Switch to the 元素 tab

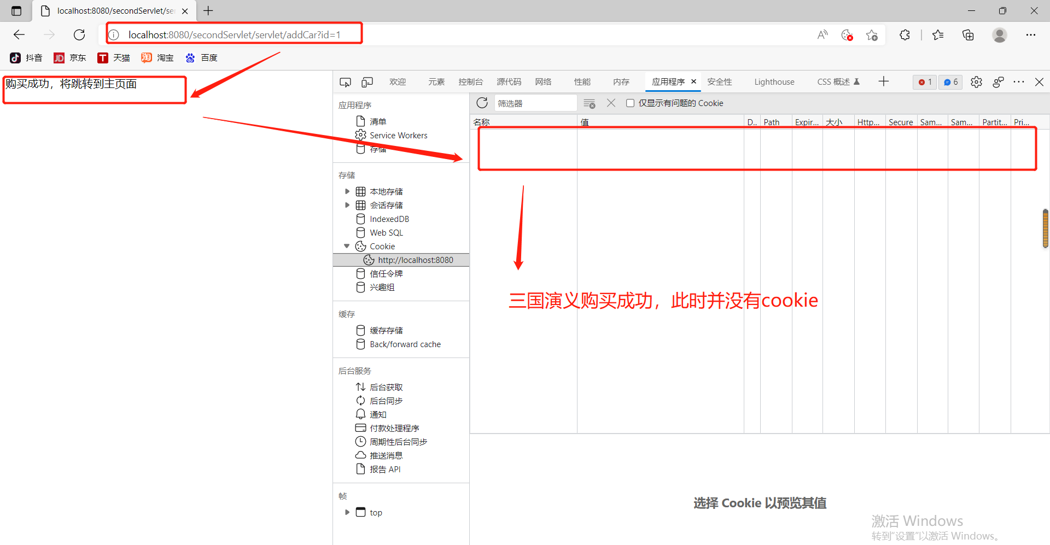436,82
